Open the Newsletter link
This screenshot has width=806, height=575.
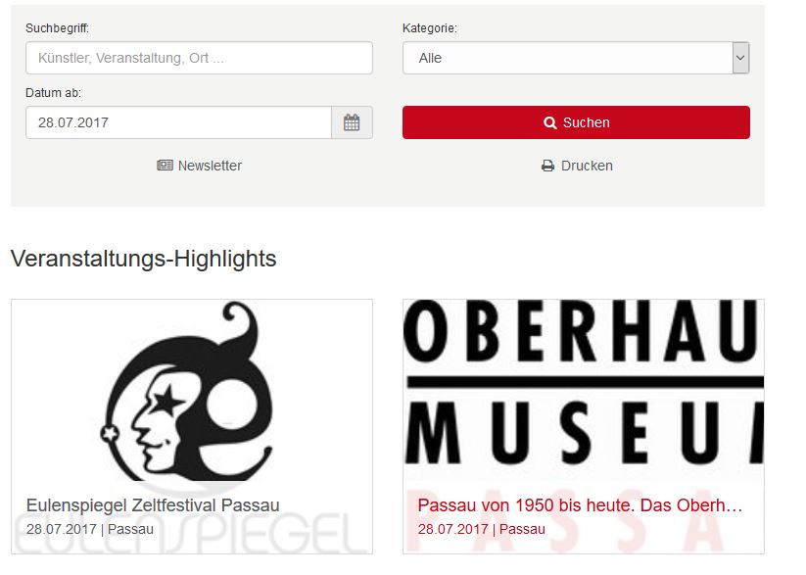click(x=200, y=166)
